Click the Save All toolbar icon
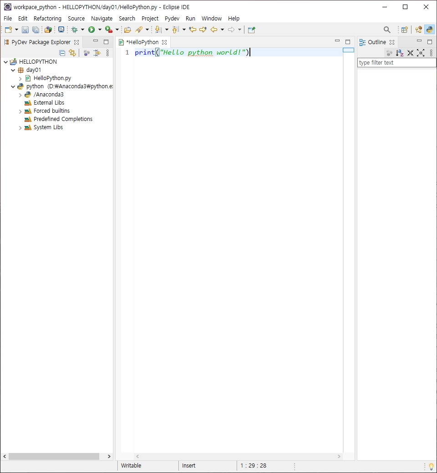 pyautogui.click(x=36, y=30)
